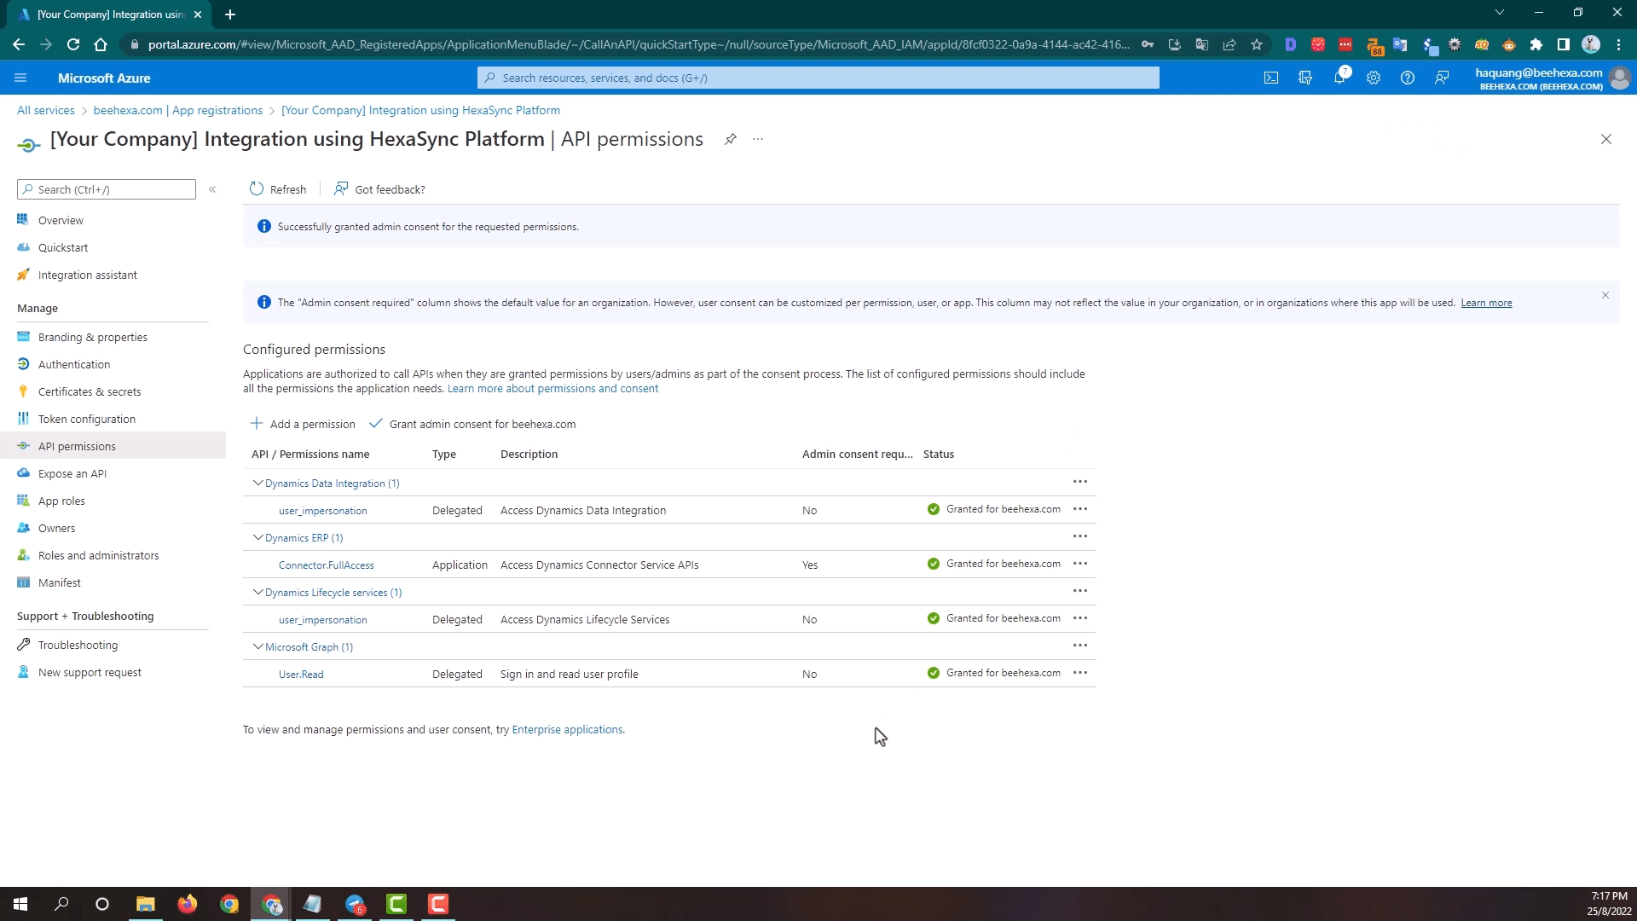Click the Got feedback? icon button
Screen dimensions: 1637x921
[341, 189]
